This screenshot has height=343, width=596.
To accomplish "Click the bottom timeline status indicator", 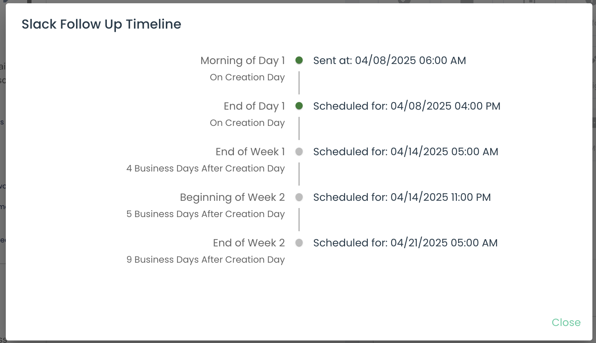I will pos(299,243).
